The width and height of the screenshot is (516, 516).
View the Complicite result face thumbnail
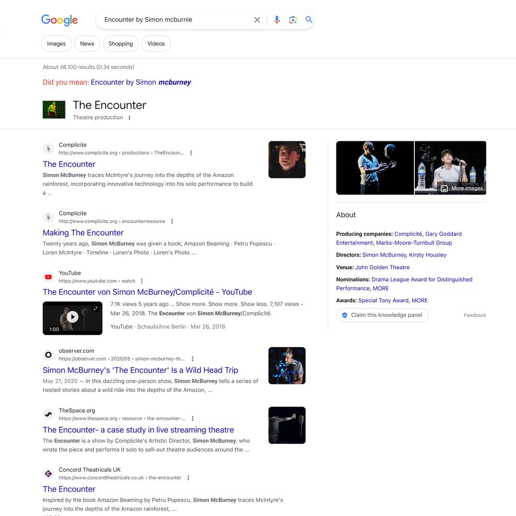tap(287, 159)
